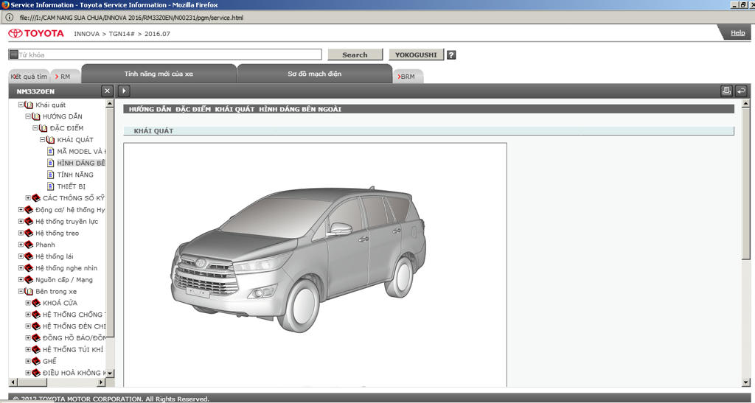Viewport: 755px width, 403px height.
Task: Collapse the Khái quát tree node
Action: coord(21,105)
